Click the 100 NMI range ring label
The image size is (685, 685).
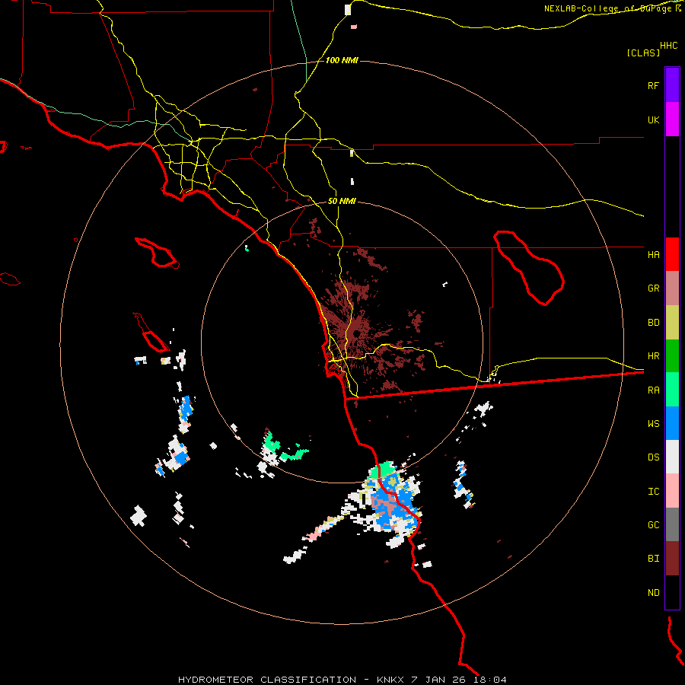pos(342,60)
